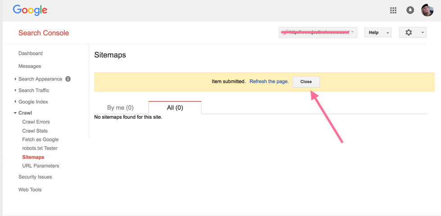Viewport: 441px width, 216px height.
Task: Select the All (0) tab
Action: coord(175,108)
